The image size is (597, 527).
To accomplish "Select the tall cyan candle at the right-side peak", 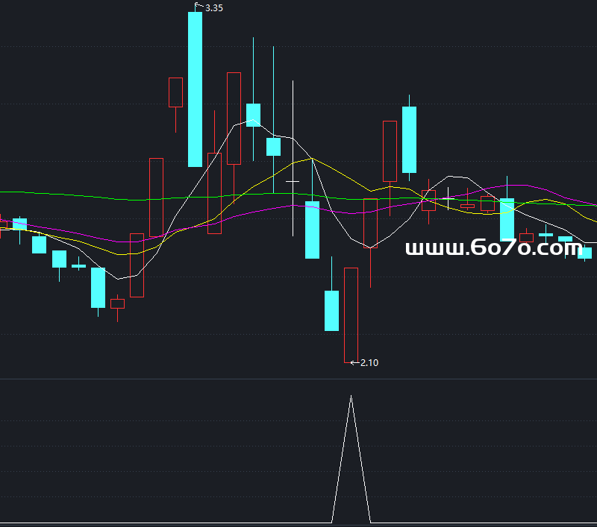I will [409, 139].
